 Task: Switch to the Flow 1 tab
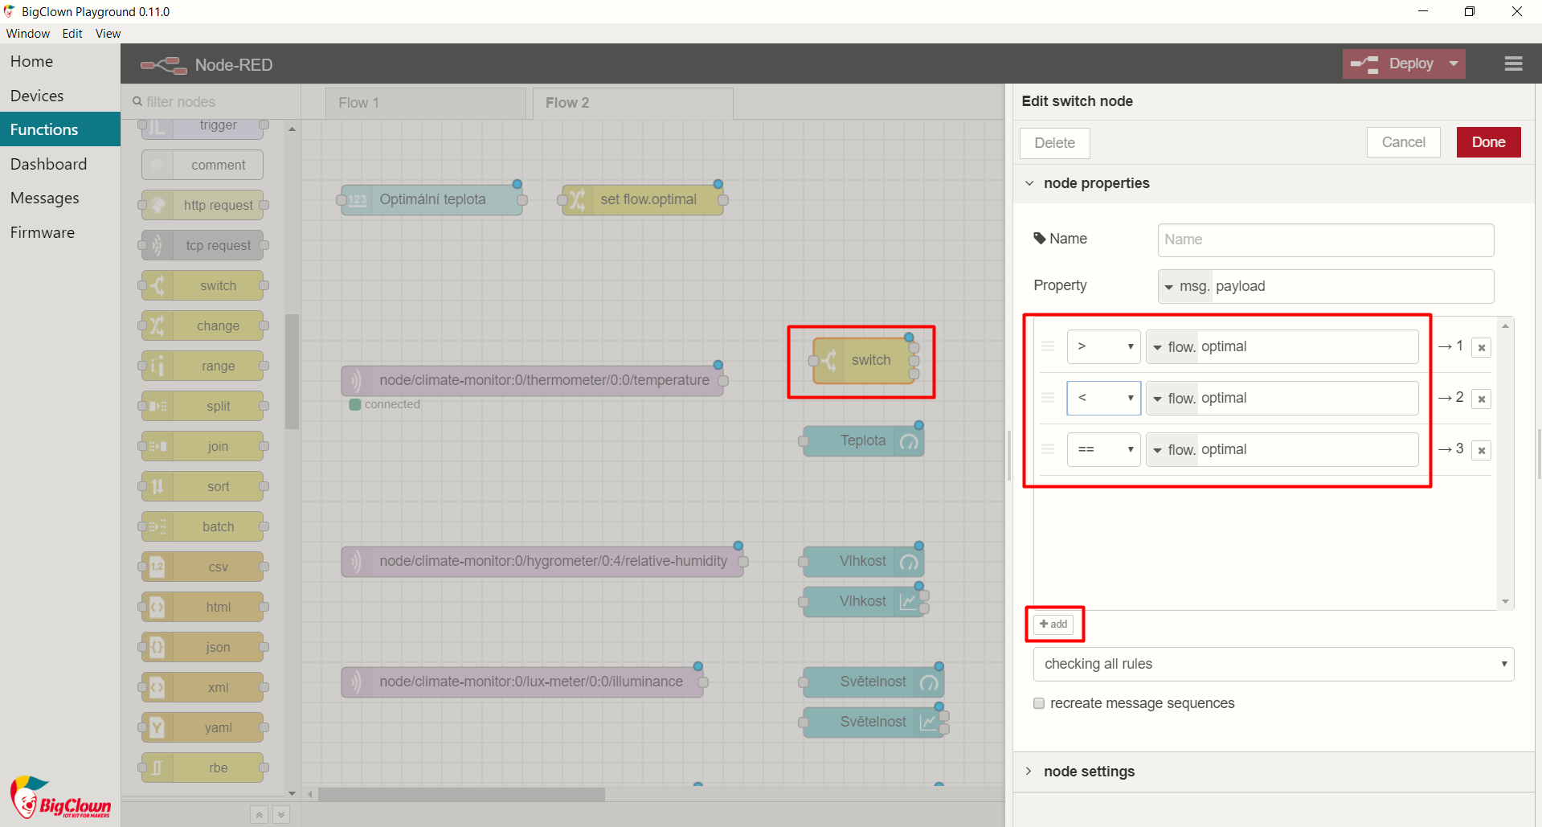click(426, 103)
